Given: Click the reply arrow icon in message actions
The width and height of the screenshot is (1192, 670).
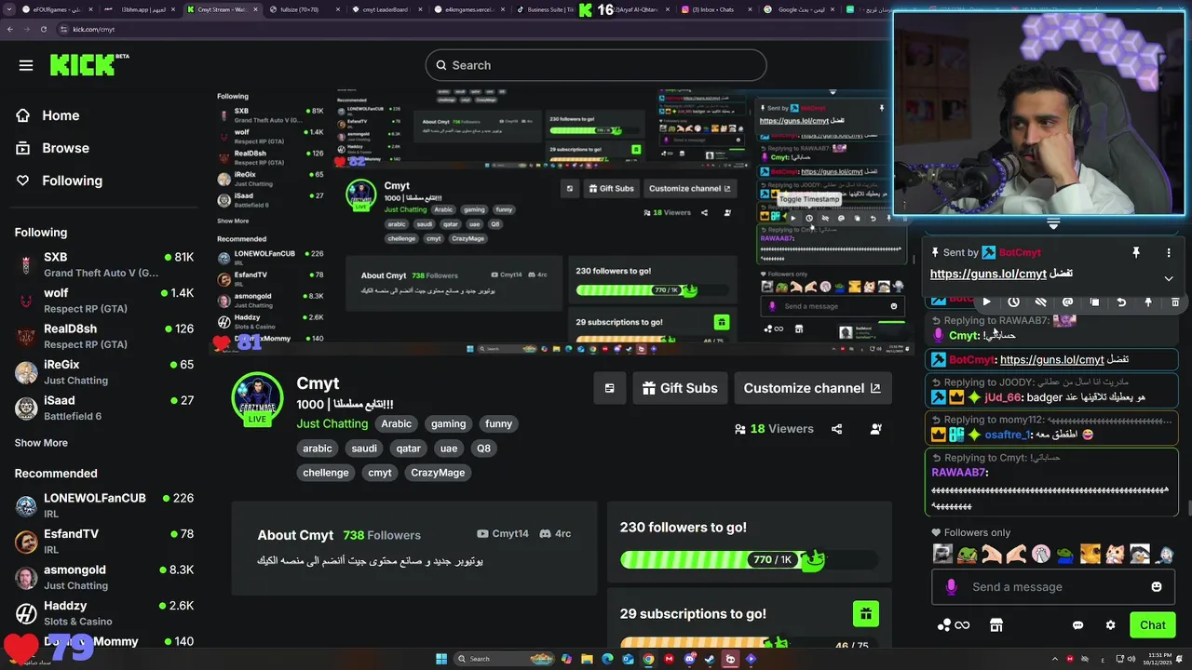Looking at the screenshot, I should (1121, 301).
